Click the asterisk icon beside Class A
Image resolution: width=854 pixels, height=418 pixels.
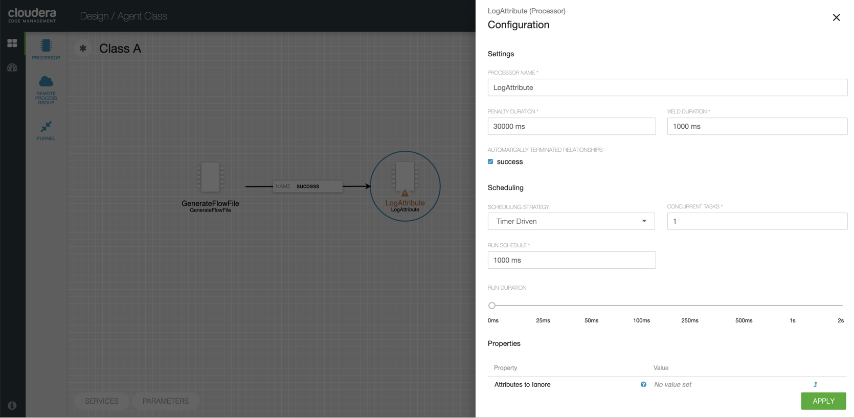(83, 49)
